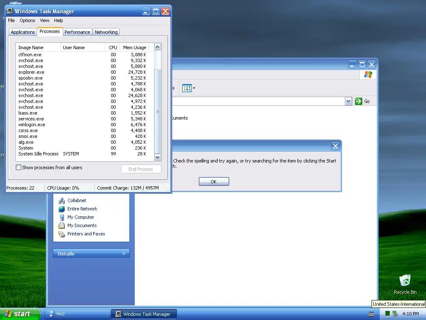Open the Collabnet network place icon
The image size is (426, 320).
click(x=62, y=201)
